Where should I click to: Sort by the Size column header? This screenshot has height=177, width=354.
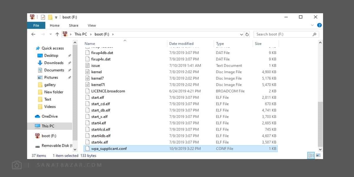tap(258, 44)
